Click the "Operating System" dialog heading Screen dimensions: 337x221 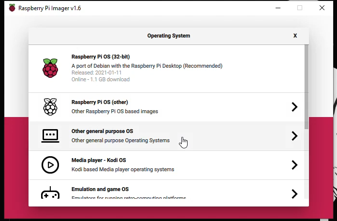[x=169, y=36]
